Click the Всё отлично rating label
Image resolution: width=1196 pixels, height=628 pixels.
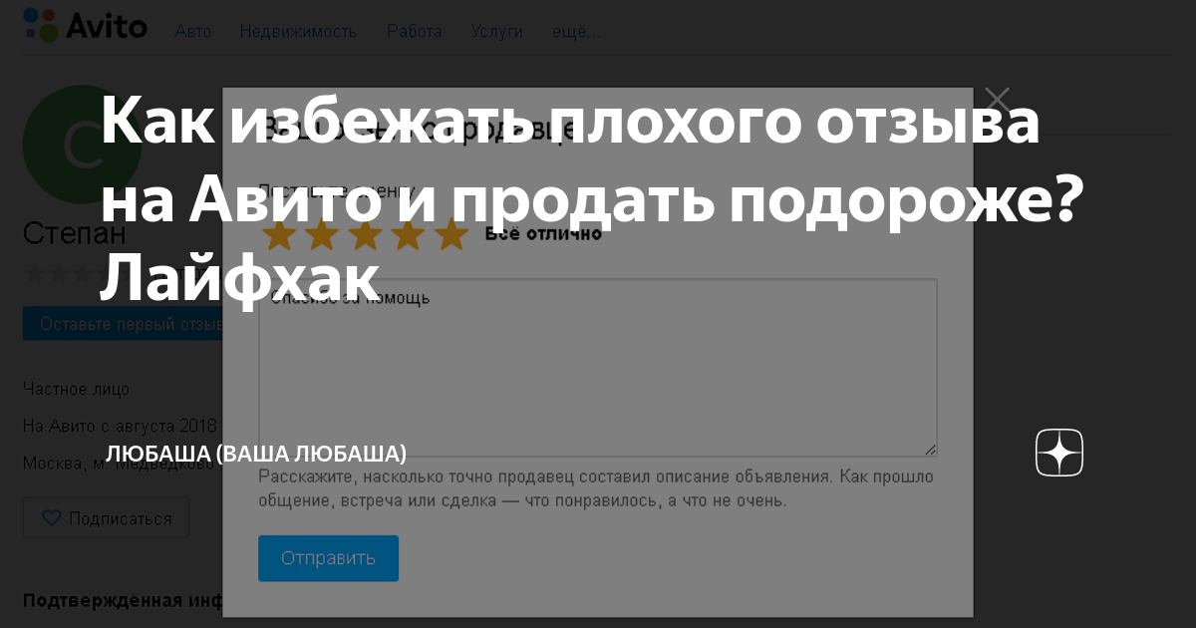(x=543, y=234)
